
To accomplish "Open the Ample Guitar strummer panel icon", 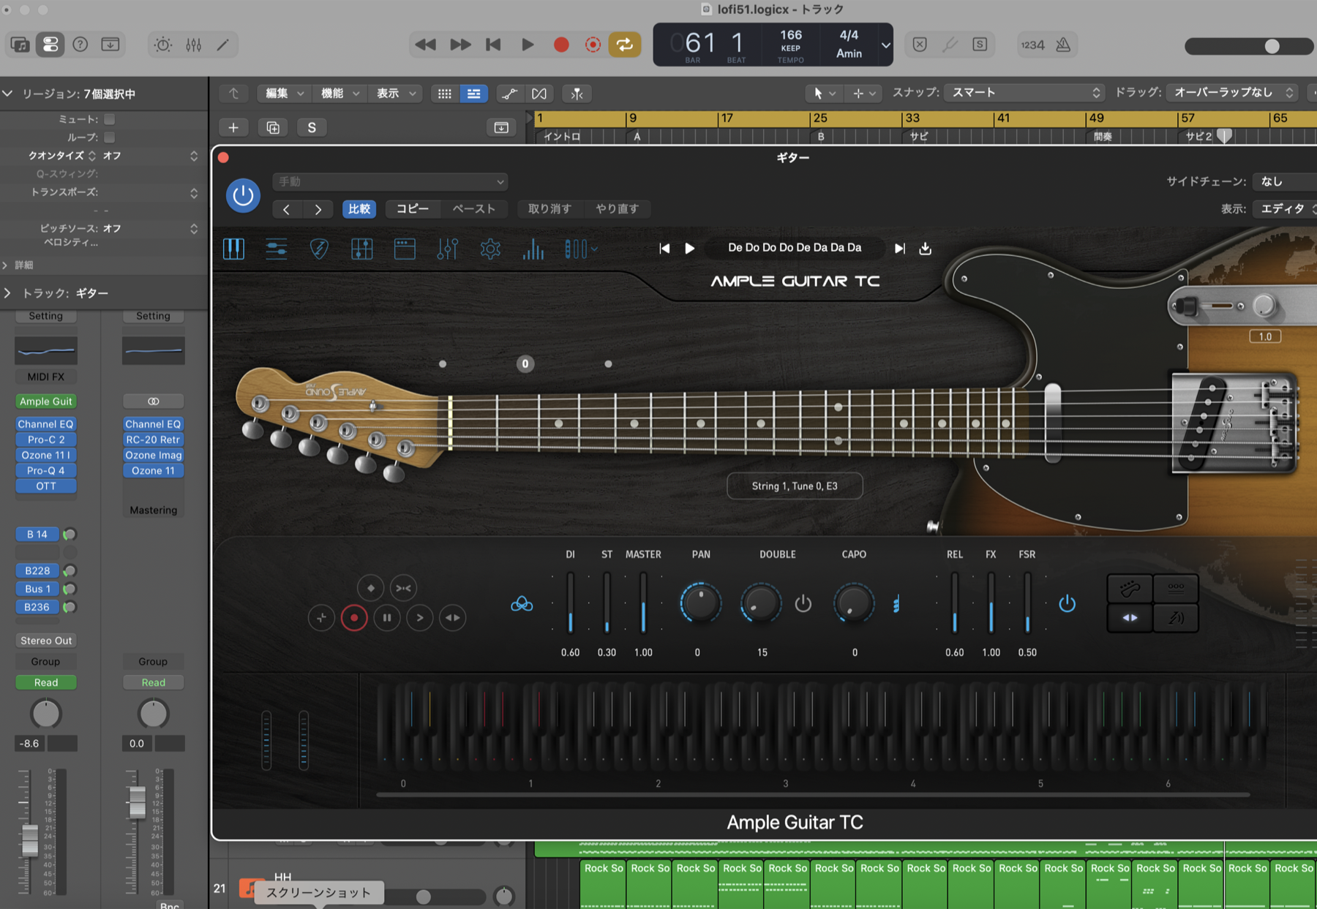I will [x=277, y=249].
